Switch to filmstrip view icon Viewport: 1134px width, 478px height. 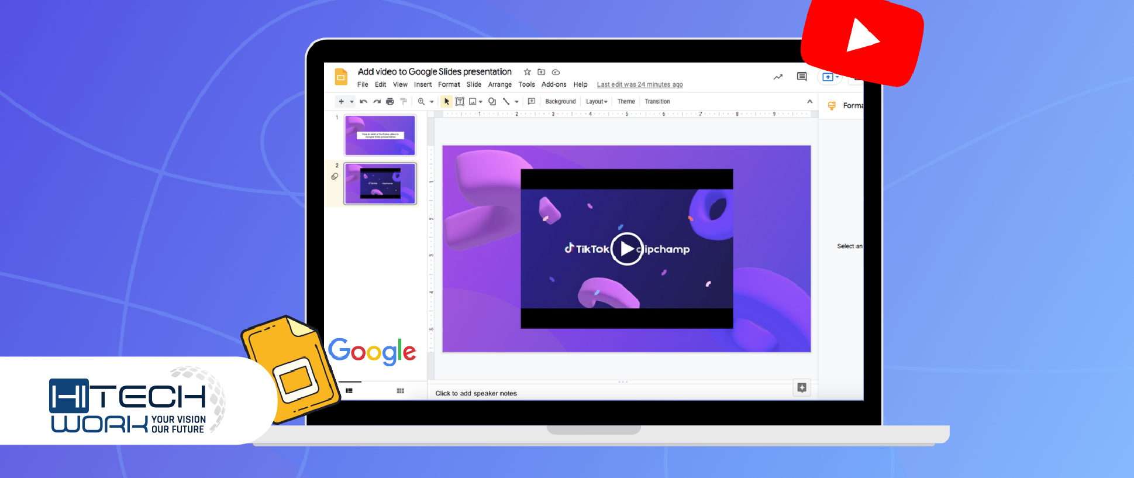click(349, 391)
